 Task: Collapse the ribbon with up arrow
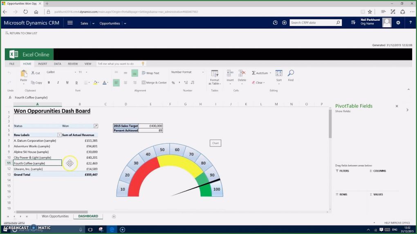(408, 90)
